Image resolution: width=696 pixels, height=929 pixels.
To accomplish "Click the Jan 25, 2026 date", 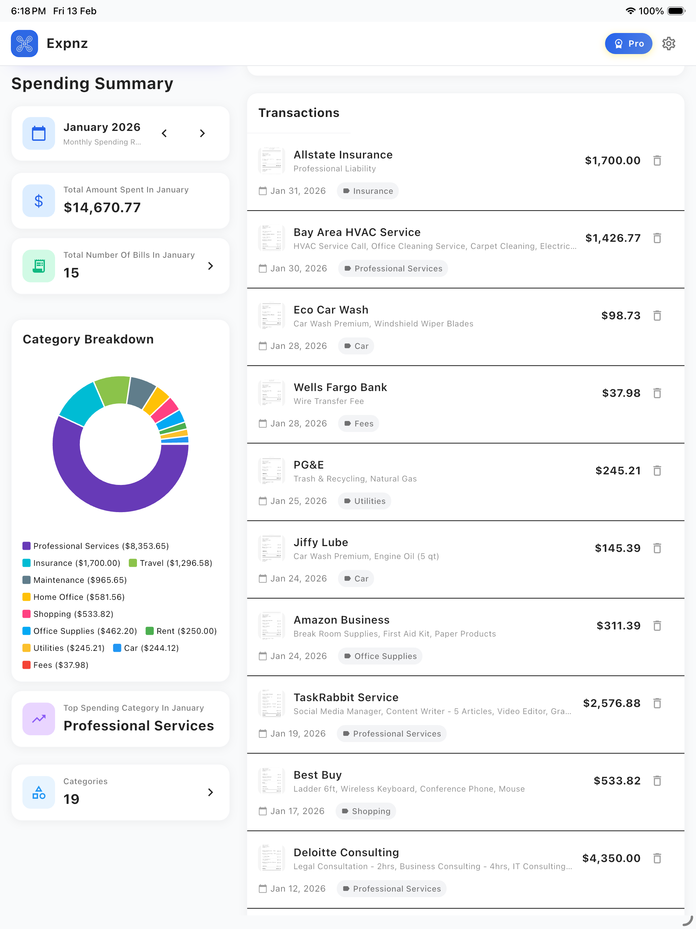I will pos(298,502).
